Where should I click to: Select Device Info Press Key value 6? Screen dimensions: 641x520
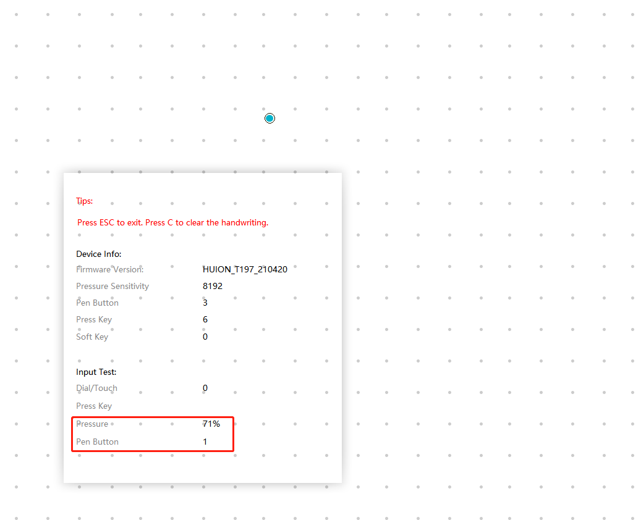coord(205,320)
